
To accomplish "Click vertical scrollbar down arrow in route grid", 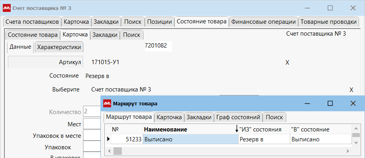I will tap(355, 142).
